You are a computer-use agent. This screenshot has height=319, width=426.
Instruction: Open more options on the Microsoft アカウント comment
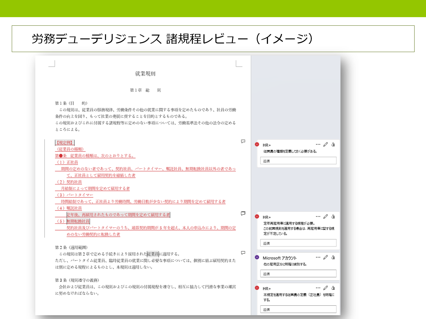click(x=318, y=257)
